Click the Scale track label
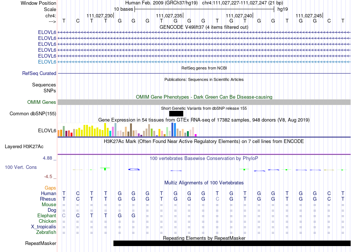Screen dimensions: 351x252 (x=50, y=9)
